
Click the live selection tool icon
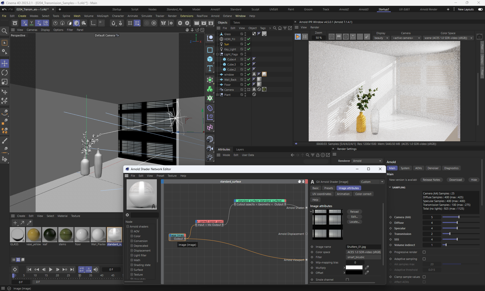pos(5,43)
